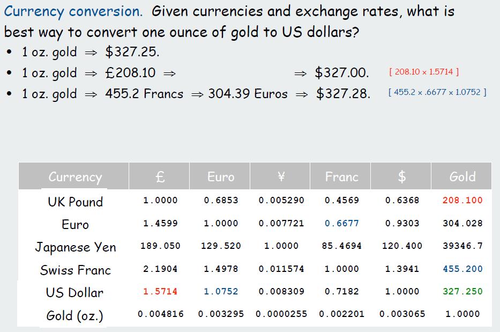Click the UK Pound row label
This screenshot has width=500, height=332.
75,202
